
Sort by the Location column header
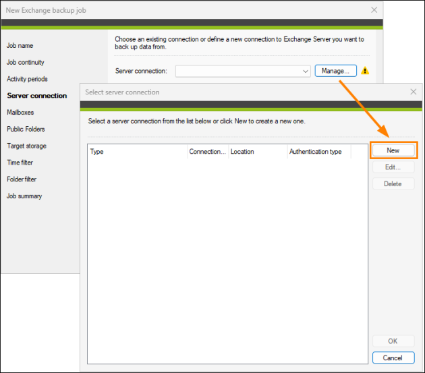258,152
